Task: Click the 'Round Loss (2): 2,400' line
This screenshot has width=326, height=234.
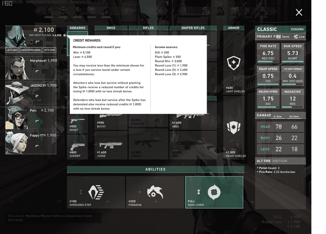Action: click(x=171, y=70)
